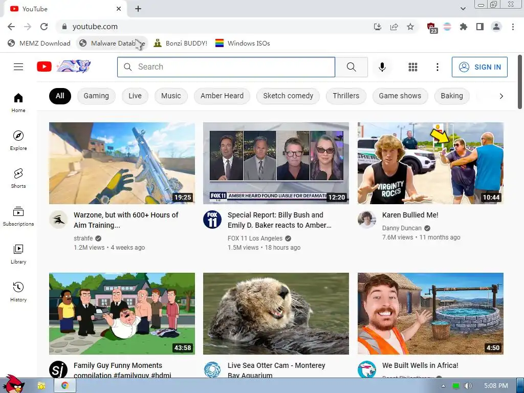524x393 pixels.
Task: Open the sea otter cam thumbnail
Action: click(276, 314)
